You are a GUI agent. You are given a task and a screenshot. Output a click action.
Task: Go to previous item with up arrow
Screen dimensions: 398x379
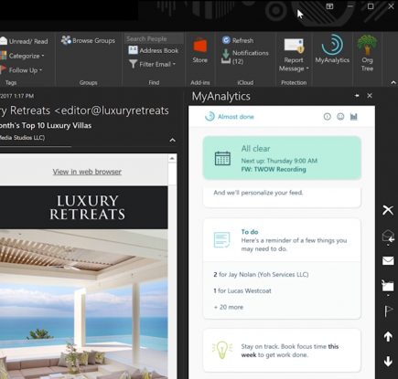pyautogui.click(x=388, y=336)
